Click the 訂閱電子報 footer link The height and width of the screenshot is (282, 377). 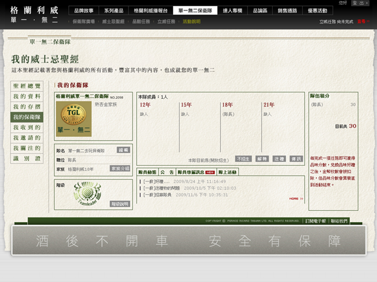coord(316,221)
